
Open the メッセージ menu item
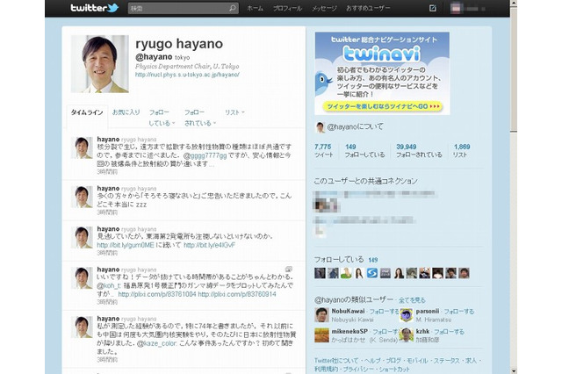click(324, 8)
